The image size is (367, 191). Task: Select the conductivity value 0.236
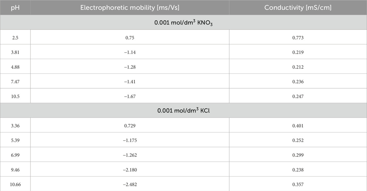coord(298,82)
